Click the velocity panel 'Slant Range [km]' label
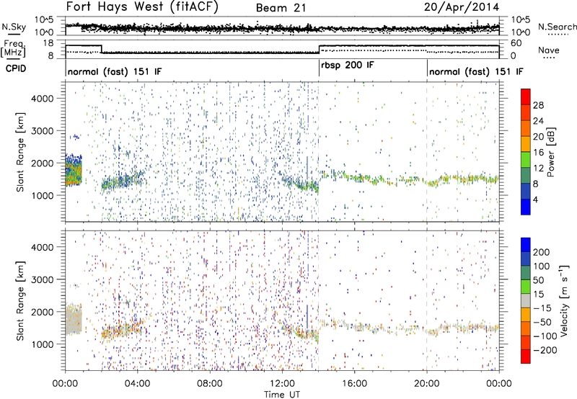 [x=20, y=301]
